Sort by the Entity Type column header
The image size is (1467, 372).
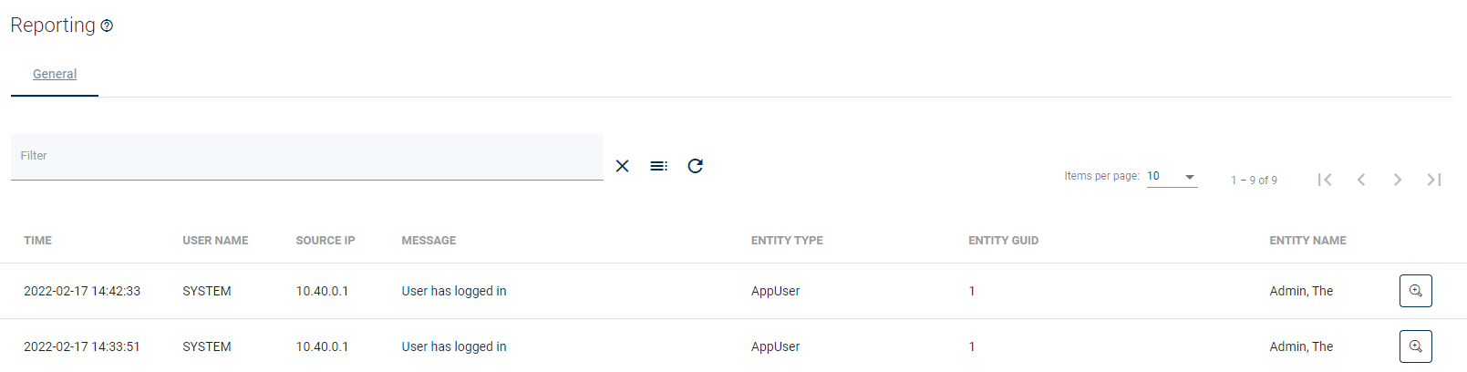[787, 241]
